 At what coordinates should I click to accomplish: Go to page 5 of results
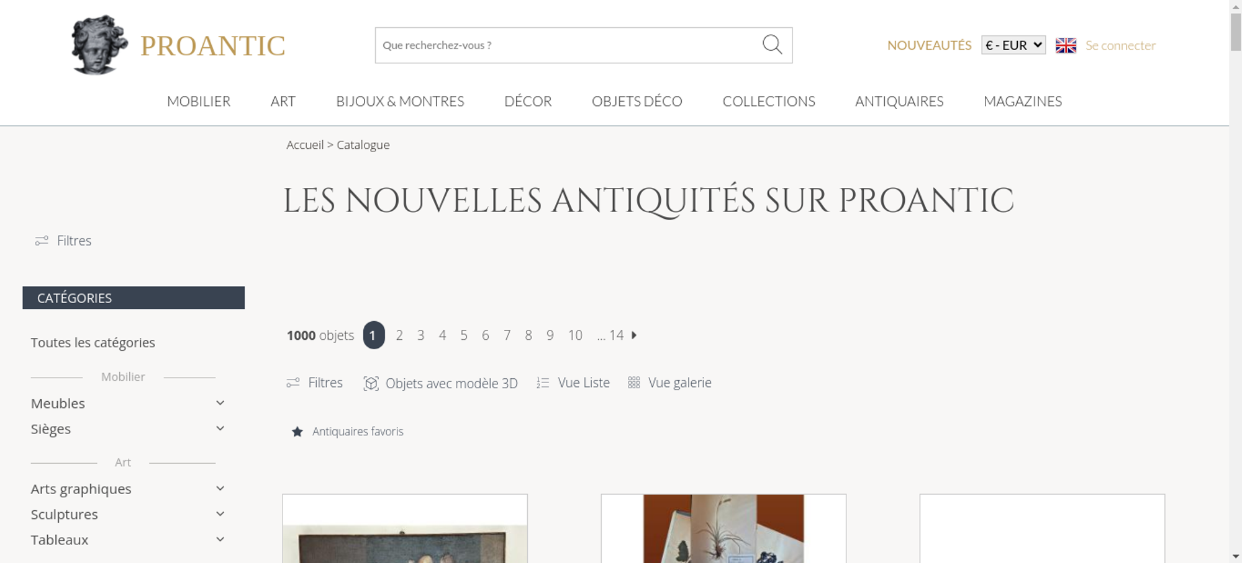[464, 335]
